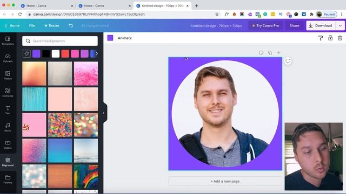This screenshot has height=194, width=346.
Task: Expand the Download options dropdown arrow
Action: [x=340, y=26]
